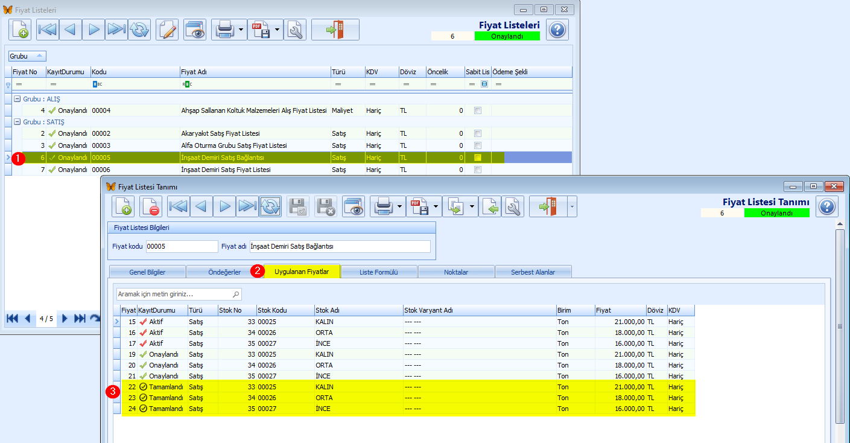Viewport: 850px width, 443px height.
Task: Sort by Stok Adı column header
Action: coord(358,310)
